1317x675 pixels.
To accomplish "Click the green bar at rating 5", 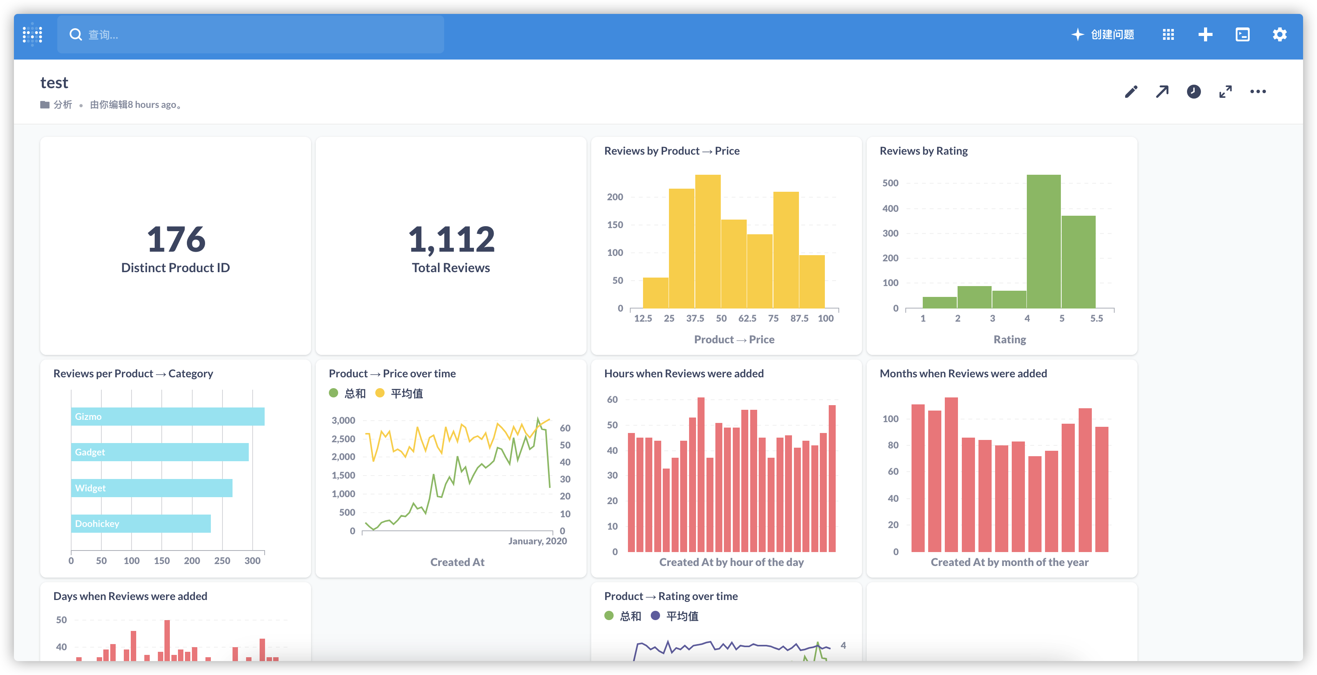I will 1078,262.
